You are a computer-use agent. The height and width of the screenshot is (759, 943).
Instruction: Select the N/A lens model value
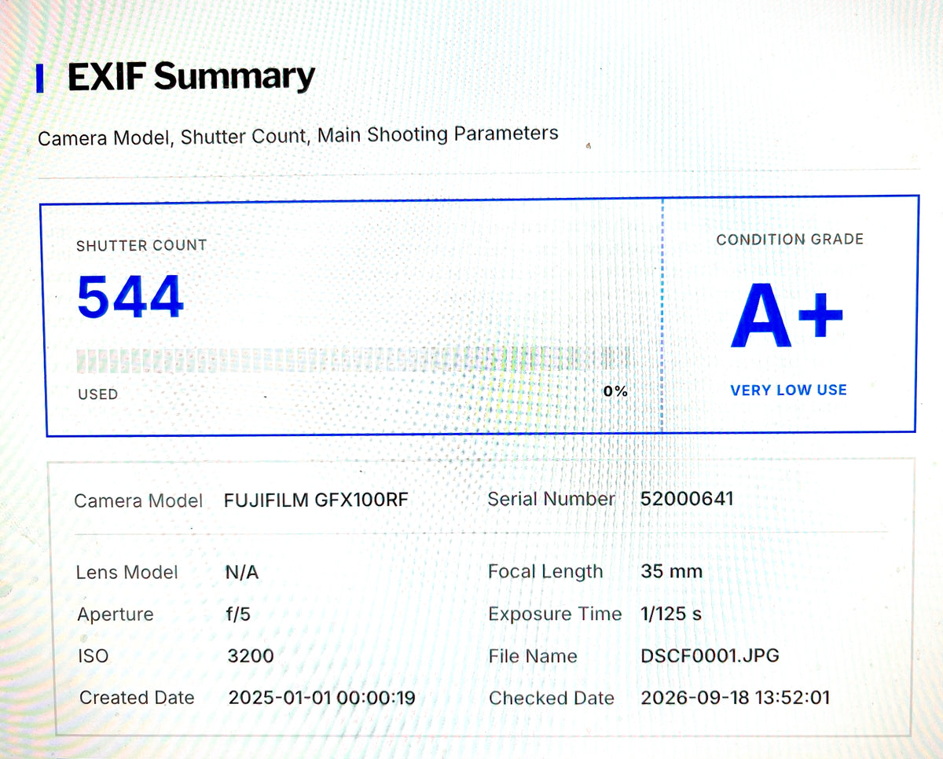[242, 573]
